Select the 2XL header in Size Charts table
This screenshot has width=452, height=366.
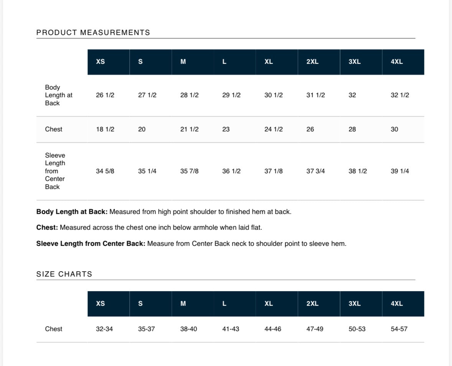click(x=312, y=304)
